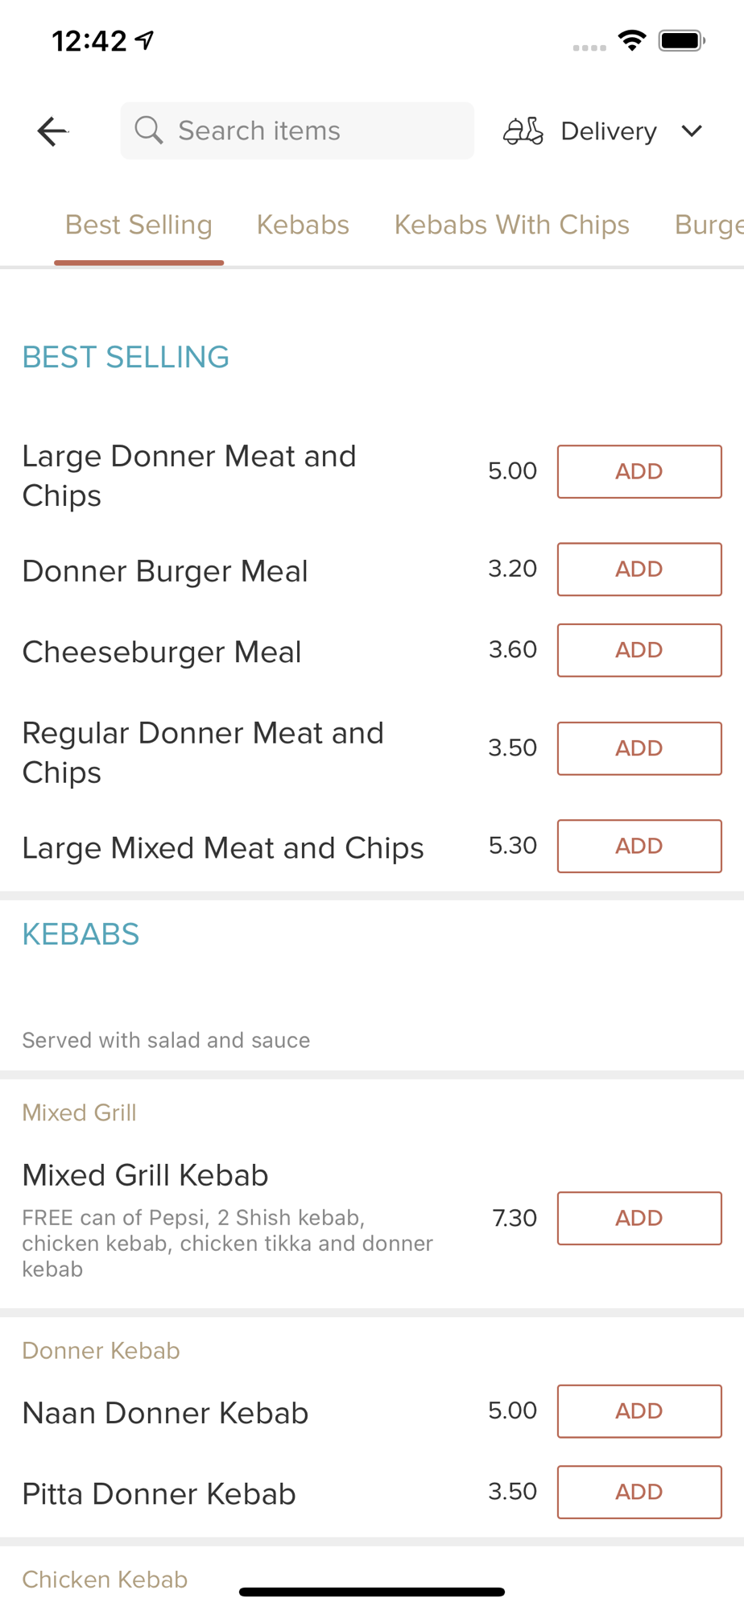Expand the Delivery dropdown chevron
The height and width of the screenshot is (1611, 744).
point(692,130)
